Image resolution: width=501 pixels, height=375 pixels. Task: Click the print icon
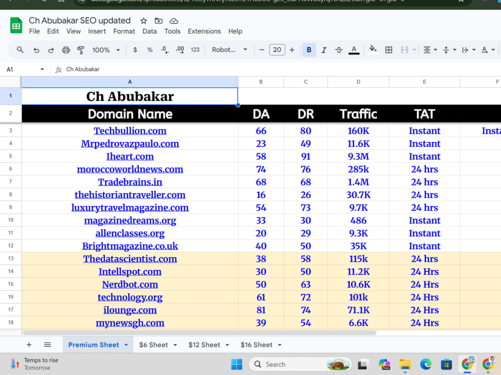(66, 50)
